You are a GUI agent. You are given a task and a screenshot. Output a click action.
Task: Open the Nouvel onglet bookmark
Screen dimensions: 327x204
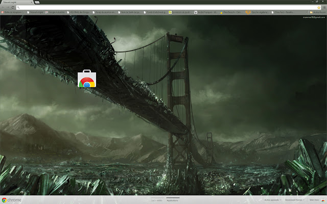click(35, 12)
